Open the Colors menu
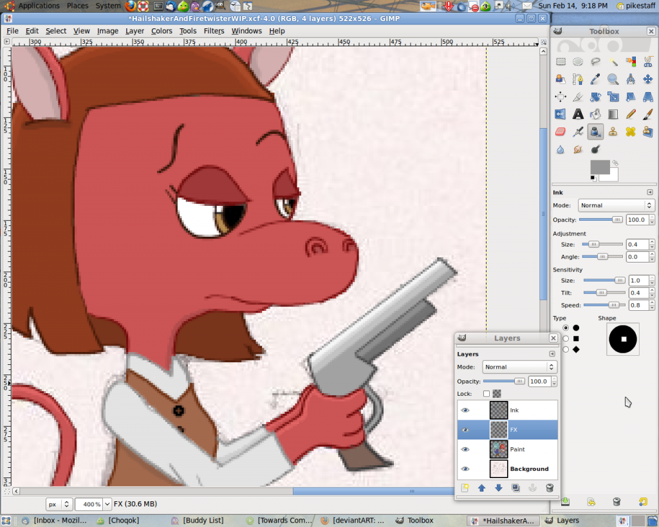The image size is (659, 527). 162,31
